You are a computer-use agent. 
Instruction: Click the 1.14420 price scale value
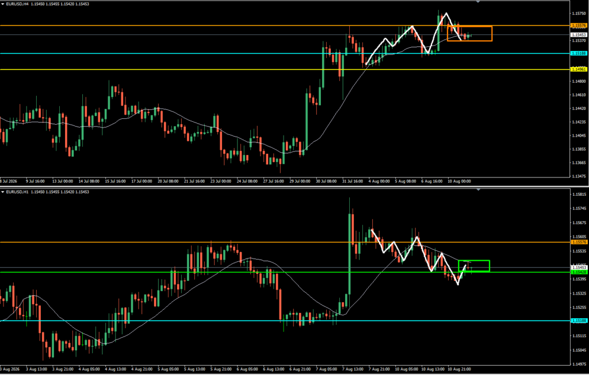coord(579,109)
